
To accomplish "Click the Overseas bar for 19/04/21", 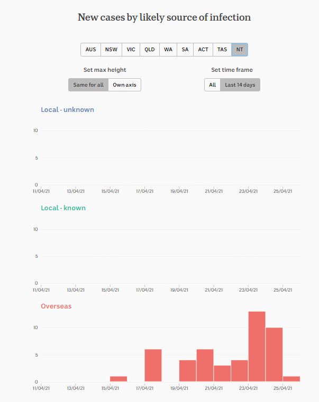I will point(187,371).
